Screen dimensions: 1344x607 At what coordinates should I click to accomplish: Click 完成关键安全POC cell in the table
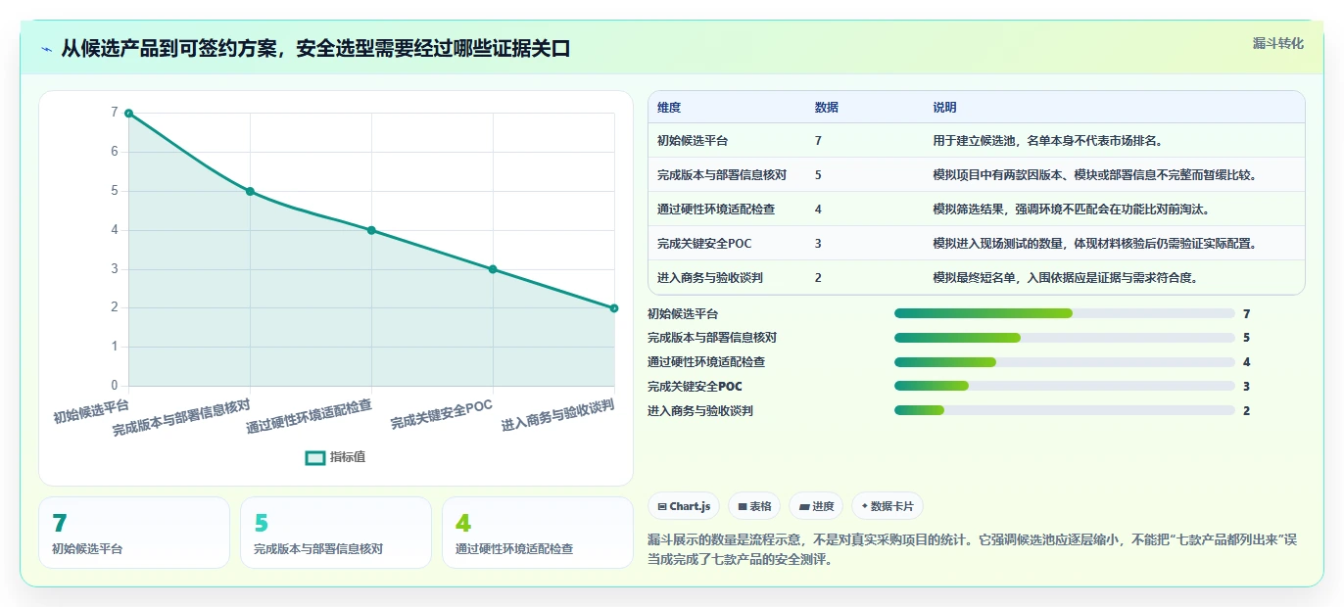[704, 244]
